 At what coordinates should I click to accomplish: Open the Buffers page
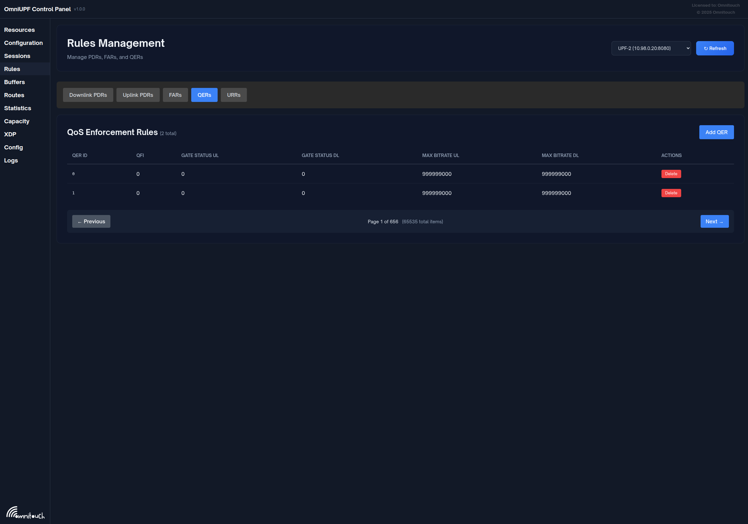[x=14, y=82]
